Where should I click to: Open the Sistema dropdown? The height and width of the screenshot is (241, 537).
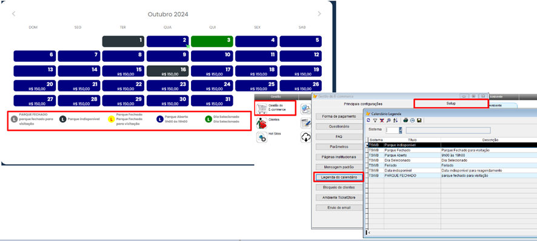400,130
